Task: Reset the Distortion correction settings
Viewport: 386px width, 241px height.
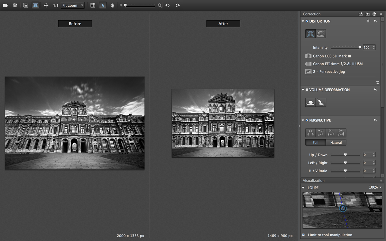Action: coord(375,21)
